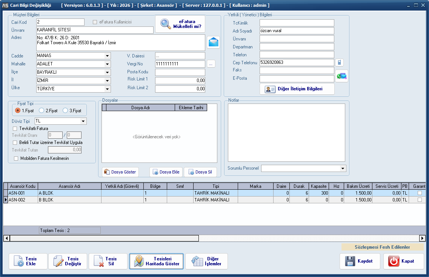Click the phone icon next to Cep Telefonu

point(339,62)
